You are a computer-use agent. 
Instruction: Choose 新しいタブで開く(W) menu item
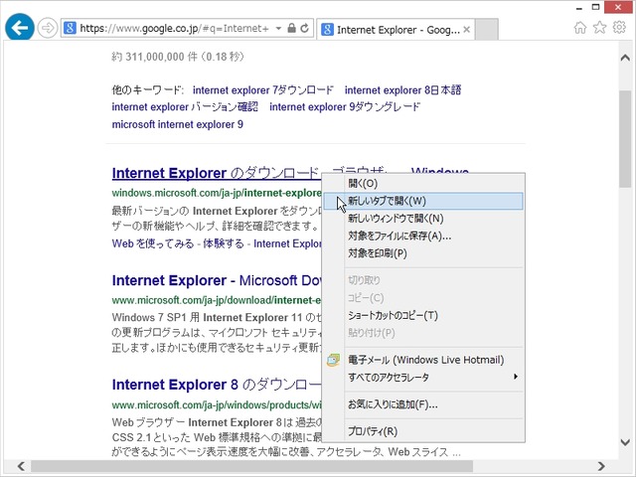click(423, 201)
